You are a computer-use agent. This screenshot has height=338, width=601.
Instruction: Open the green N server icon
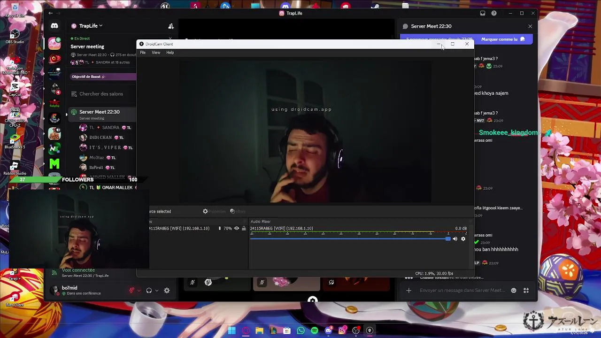(x=54, y=149)
